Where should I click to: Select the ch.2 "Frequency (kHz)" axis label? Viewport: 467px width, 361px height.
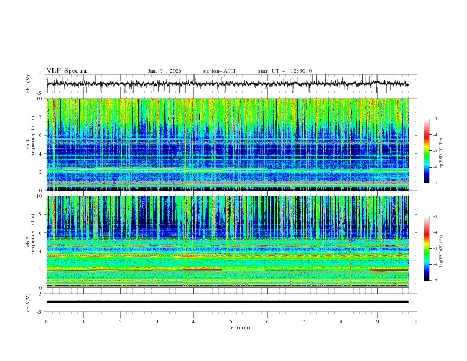(x=33, y=235)
